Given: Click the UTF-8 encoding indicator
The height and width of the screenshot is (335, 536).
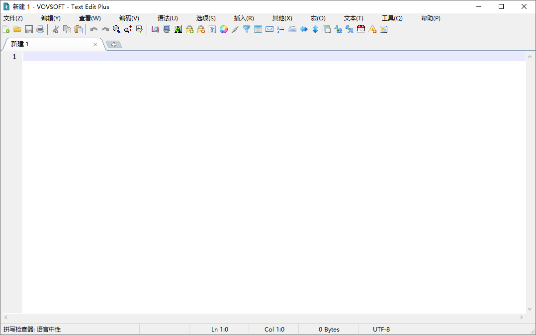Looking at the screenshot, I should (381, 329).
